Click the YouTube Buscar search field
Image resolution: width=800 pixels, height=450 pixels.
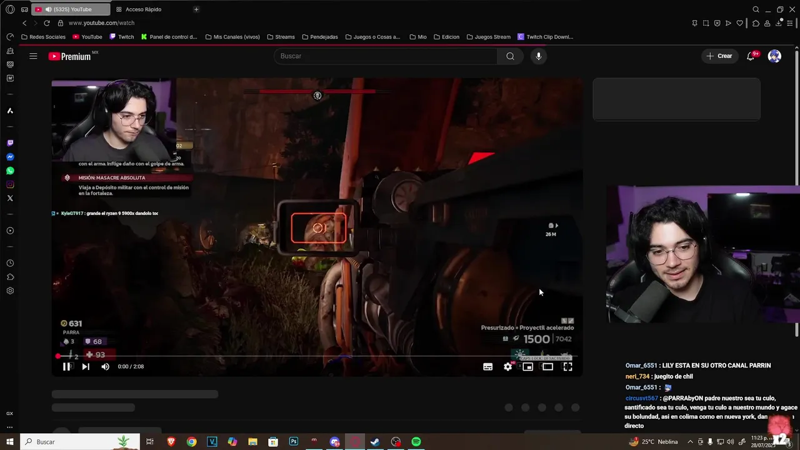(x=386, y=56)
